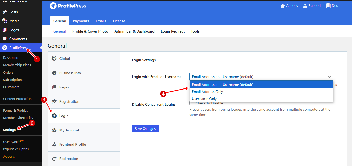Click the Addons star icon
This screenshot has width=352, height=166.
(283, 6)
